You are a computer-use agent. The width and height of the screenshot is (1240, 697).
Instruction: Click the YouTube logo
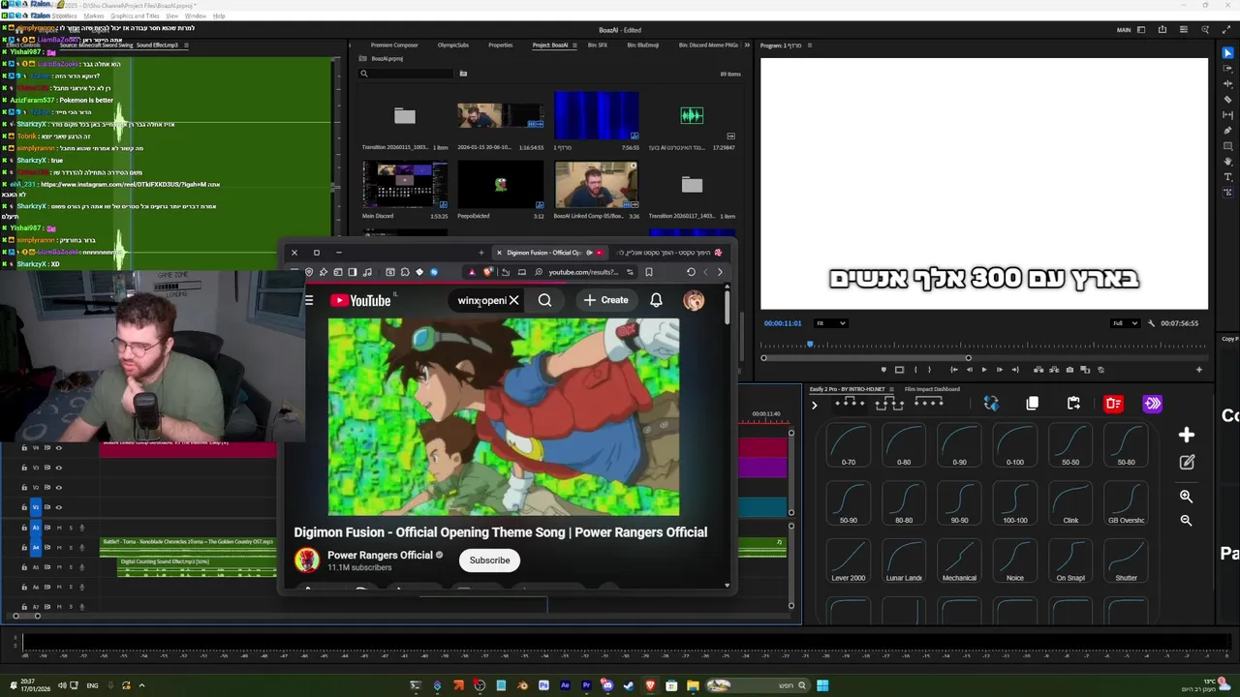coord(360,300)
